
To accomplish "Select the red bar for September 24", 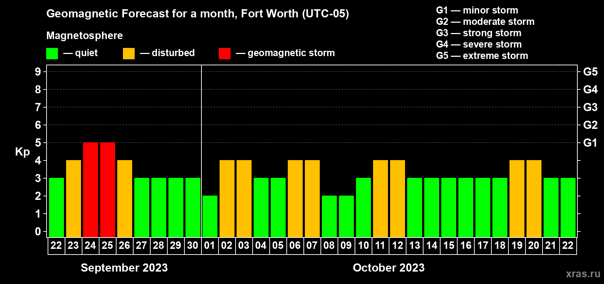I will pos(91,190).
